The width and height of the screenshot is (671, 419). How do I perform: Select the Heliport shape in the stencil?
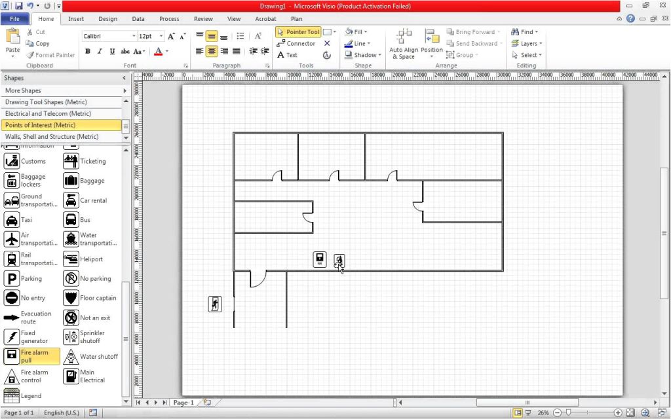point(86,259)
